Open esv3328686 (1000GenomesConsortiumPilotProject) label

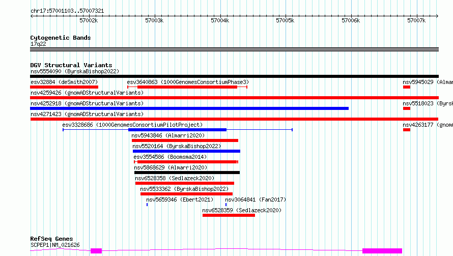coord(132,125)
